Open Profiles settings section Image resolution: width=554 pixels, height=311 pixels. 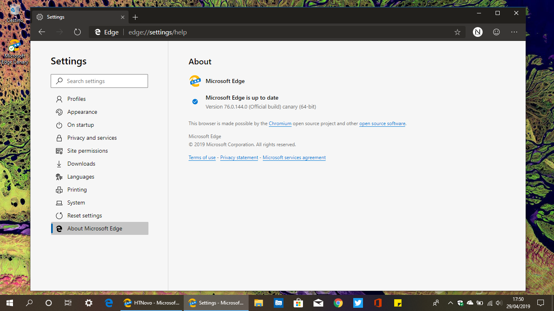click(99, 99)
